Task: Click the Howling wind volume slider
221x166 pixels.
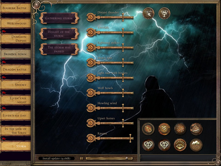Action: (x=114, y=108)
